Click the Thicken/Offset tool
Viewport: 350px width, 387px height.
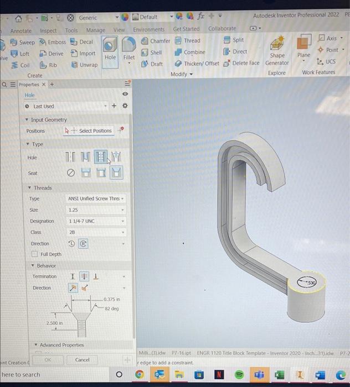[197, 64]
